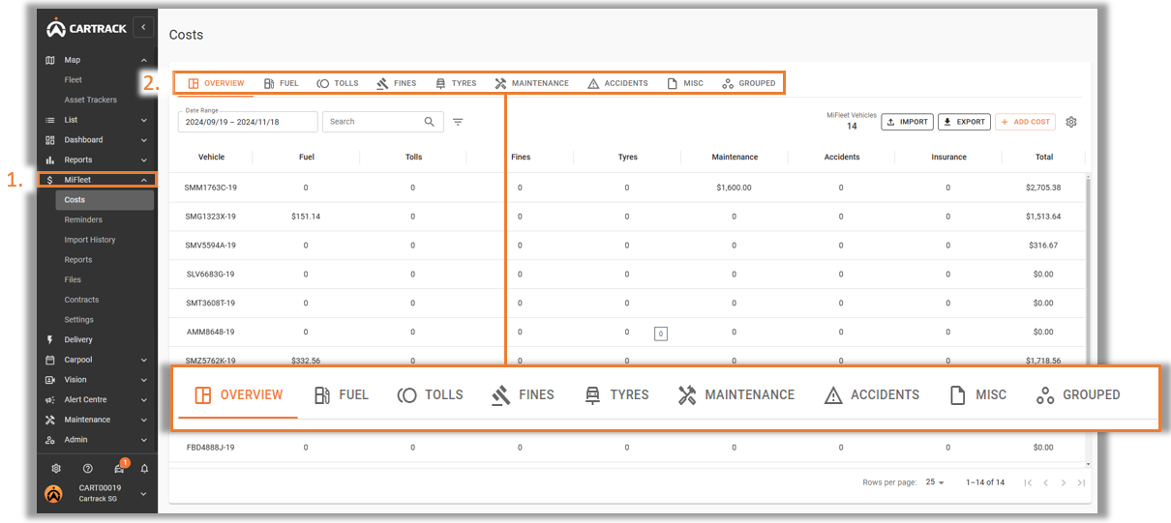The width and height of the screenshot is (1171, 523).
Task: Click the Insurance column header
Action: (x=948, y=157)
